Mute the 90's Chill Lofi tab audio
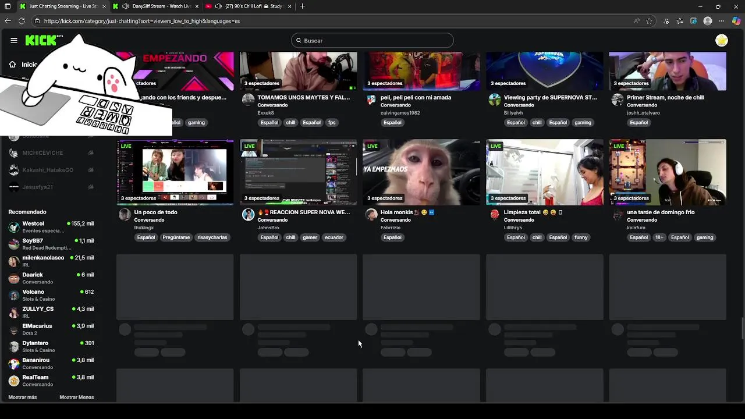 pyautogui.click(x=218, y=6)
